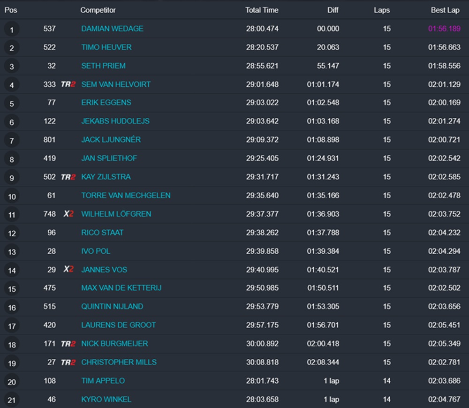Sort by the Competitor column header
Viewport: 469px width, 408px height.
(98, 10)
